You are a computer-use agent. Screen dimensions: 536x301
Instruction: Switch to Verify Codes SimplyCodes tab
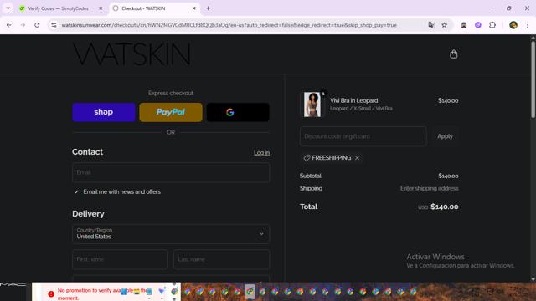tap(58, 8)
